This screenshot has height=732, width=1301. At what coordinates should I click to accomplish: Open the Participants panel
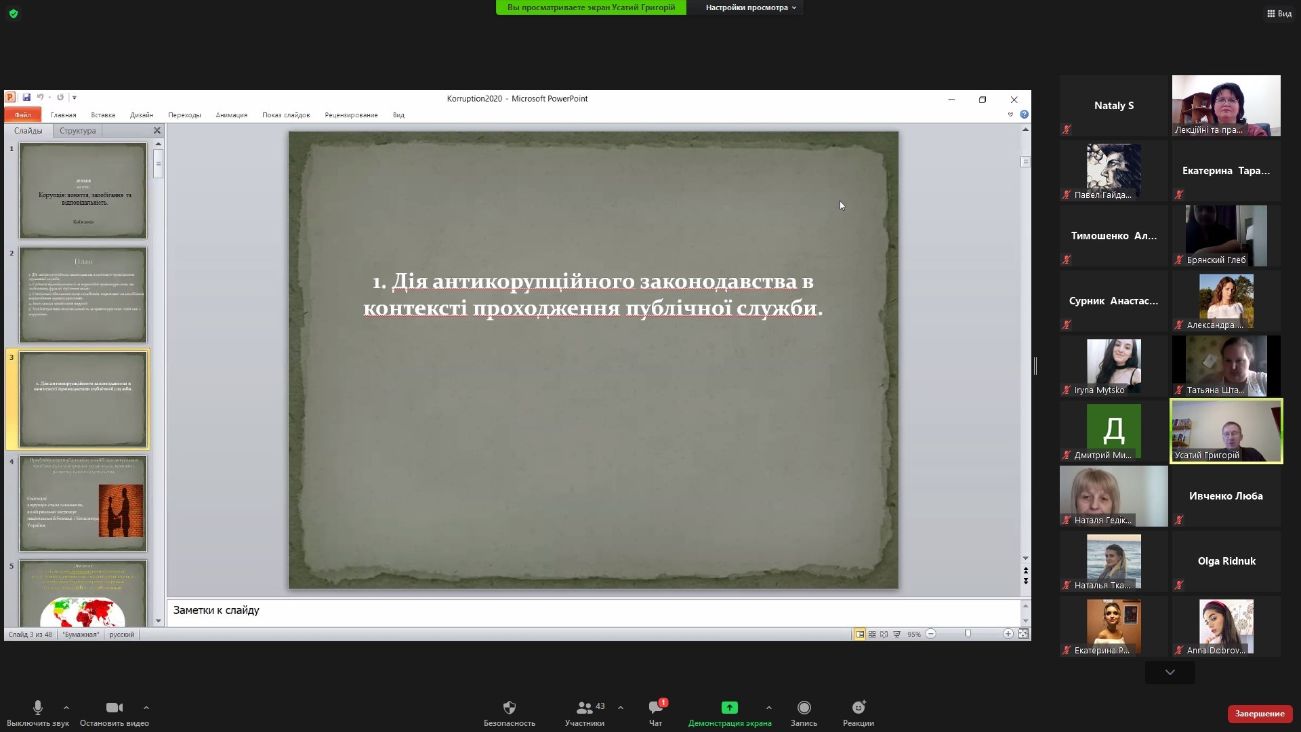coord(584,708)
